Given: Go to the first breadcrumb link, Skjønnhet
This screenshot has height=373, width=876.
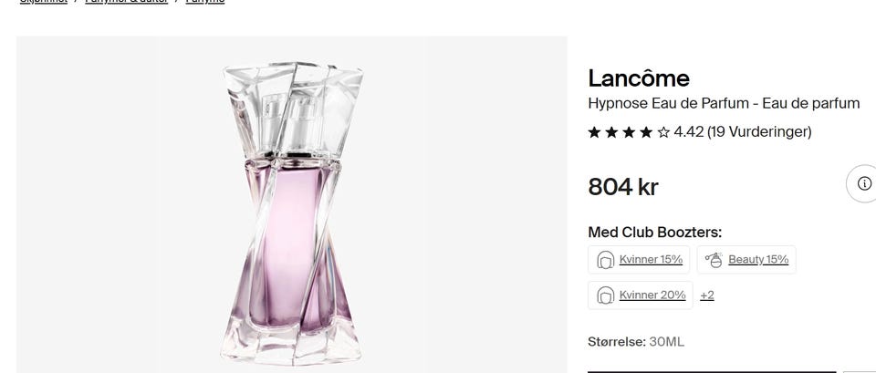Looking at the screenshot, I should pos(44,2).
